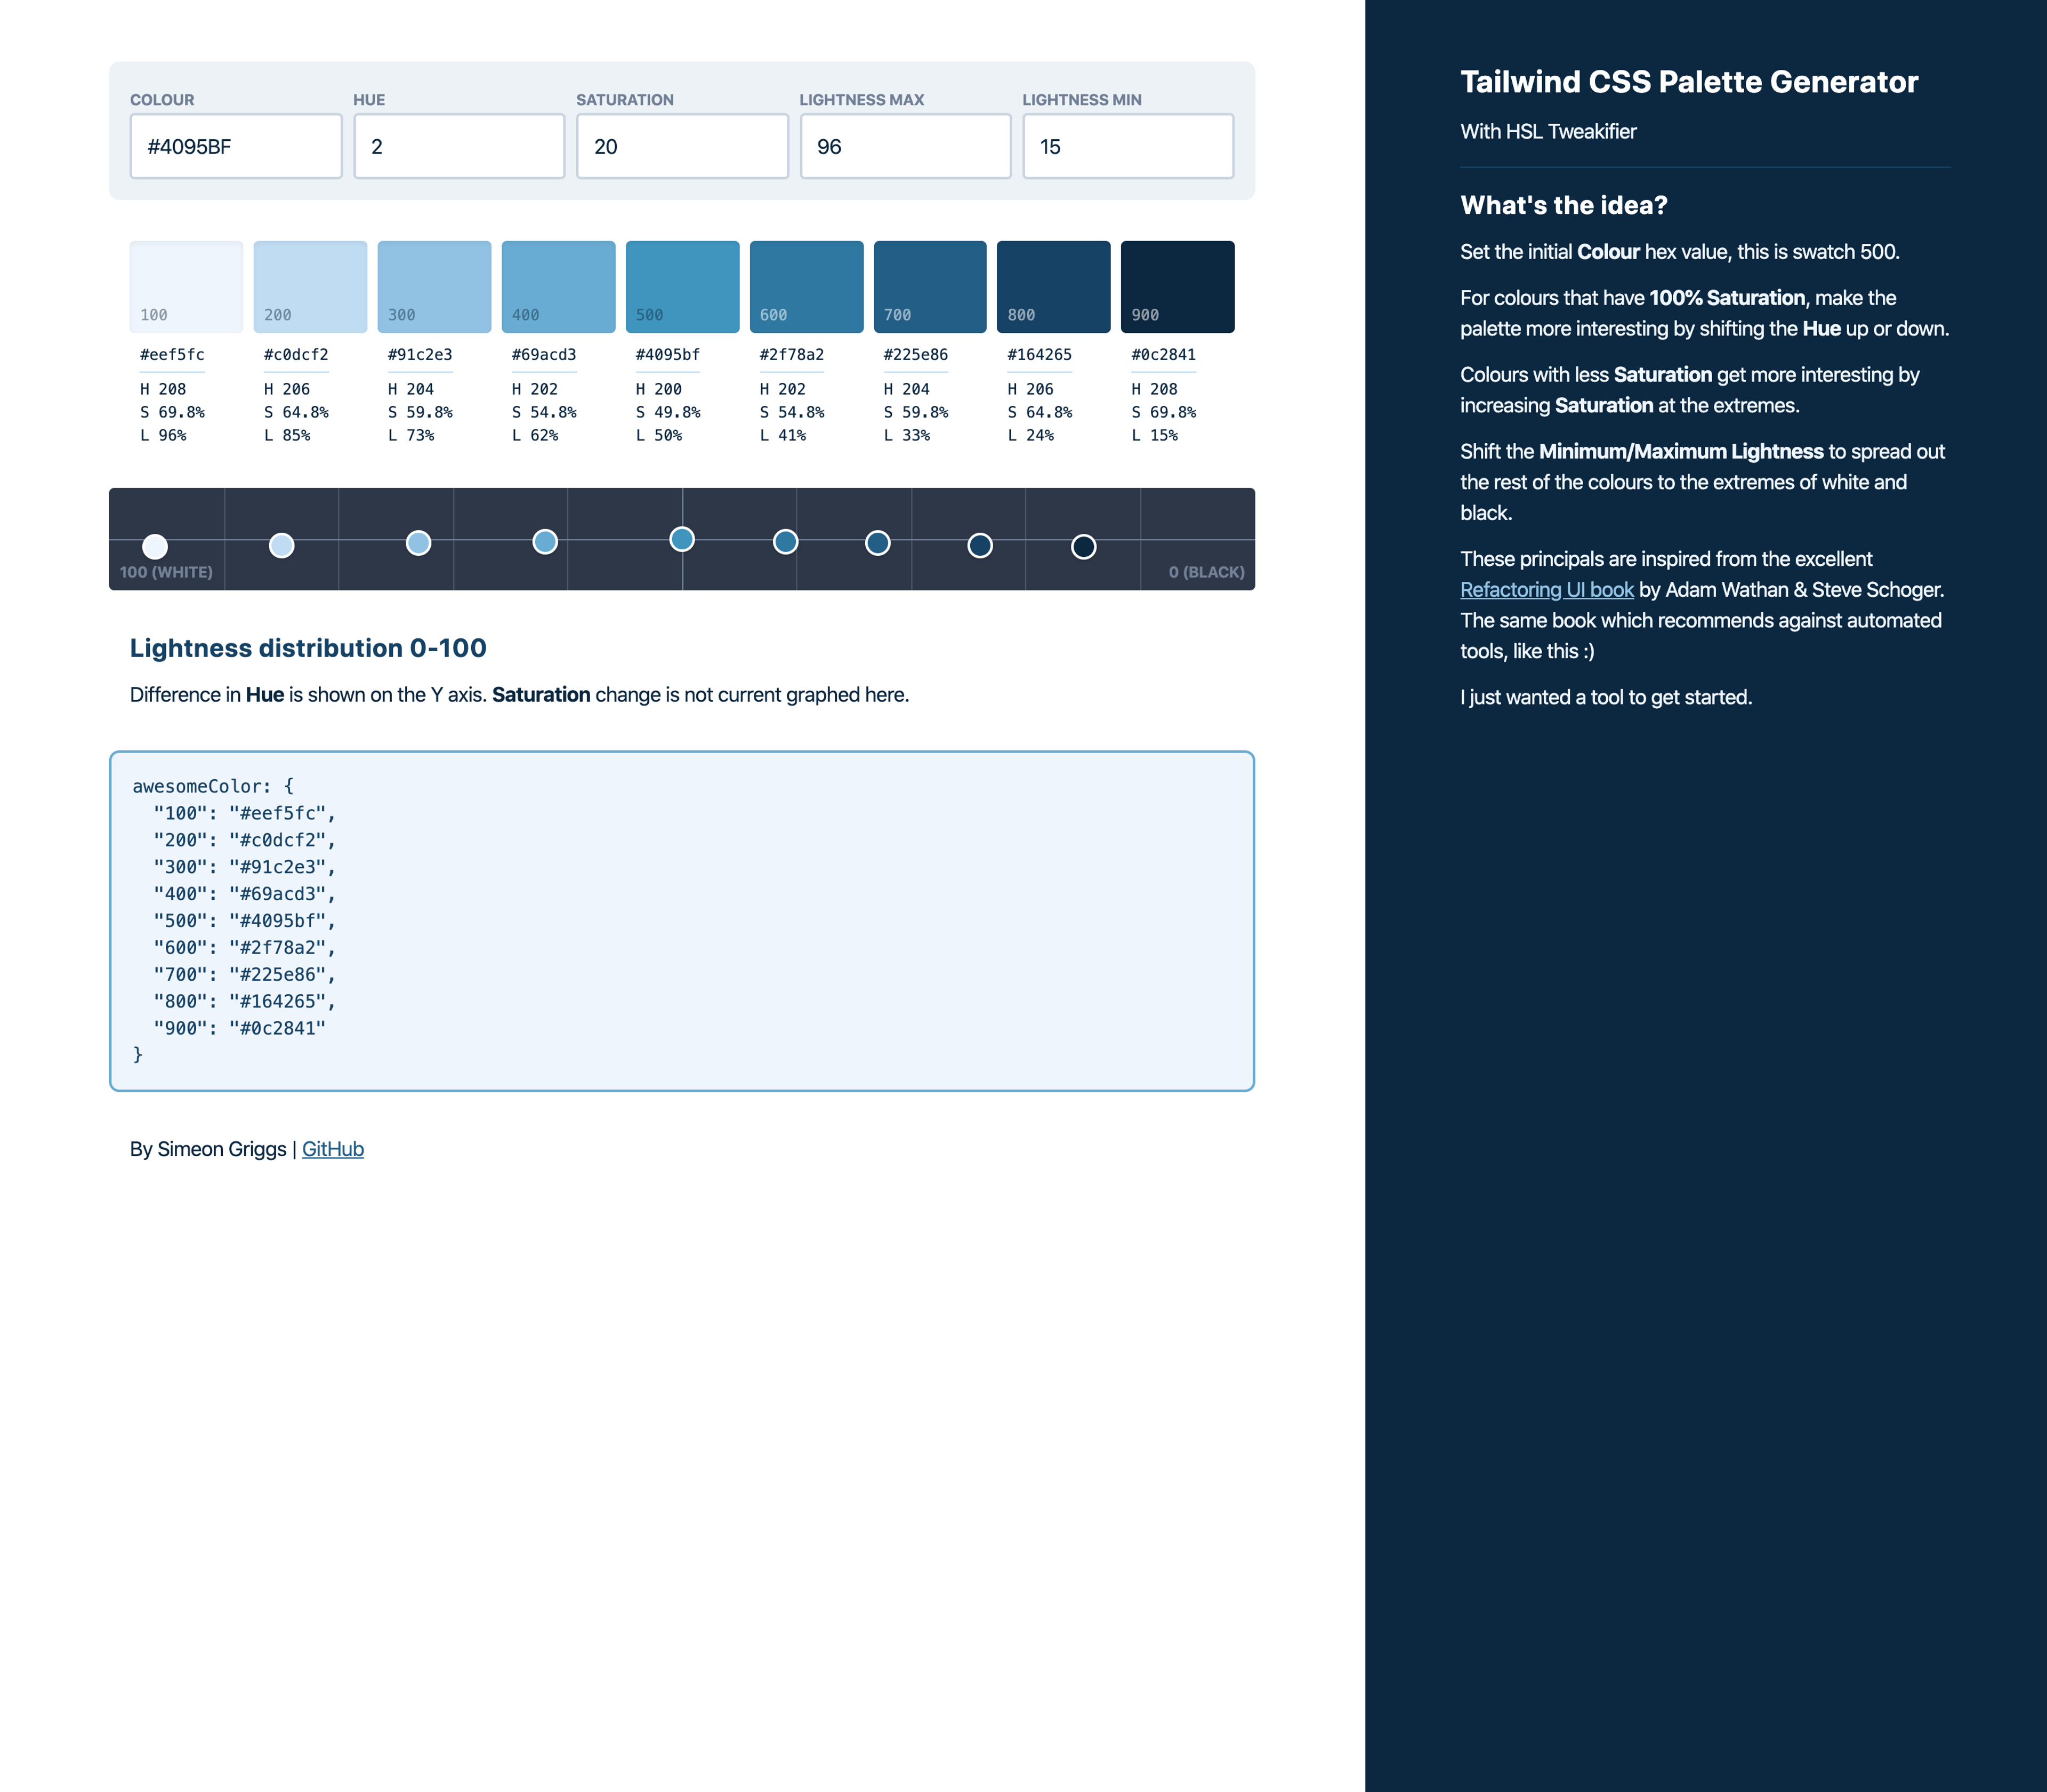The image size is (2047, 1792).
Task: Click the graph dot for swatch 200
Action: 282,546
